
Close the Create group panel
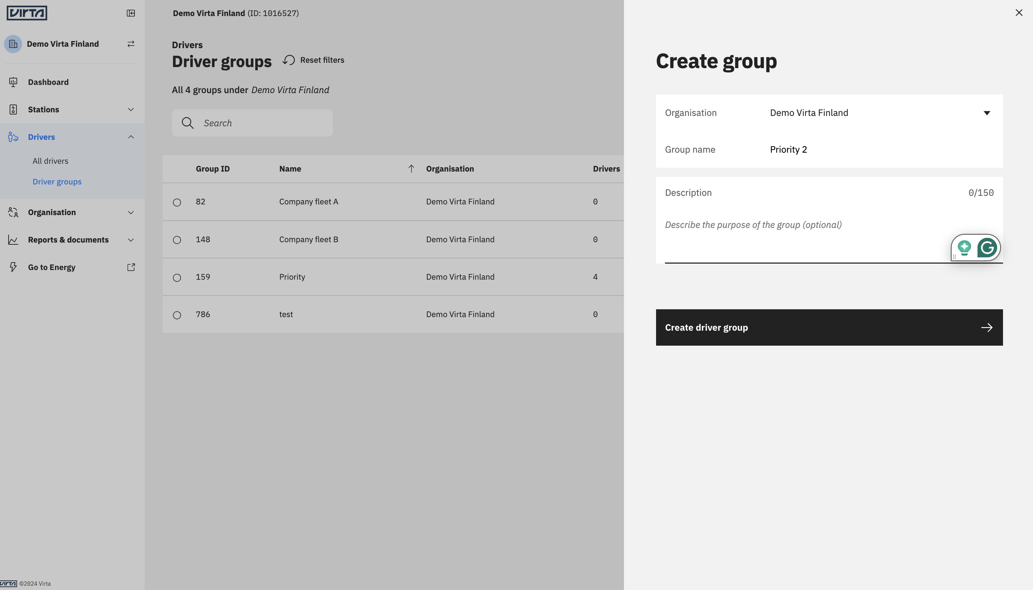tap(1019, 12)
